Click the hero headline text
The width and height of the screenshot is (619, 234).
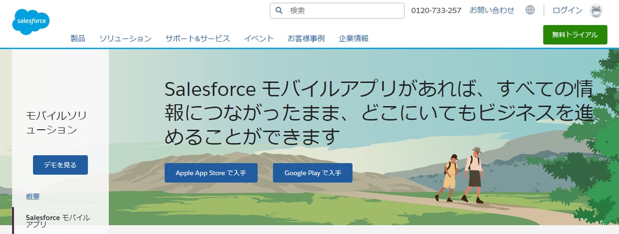[378, 113]
